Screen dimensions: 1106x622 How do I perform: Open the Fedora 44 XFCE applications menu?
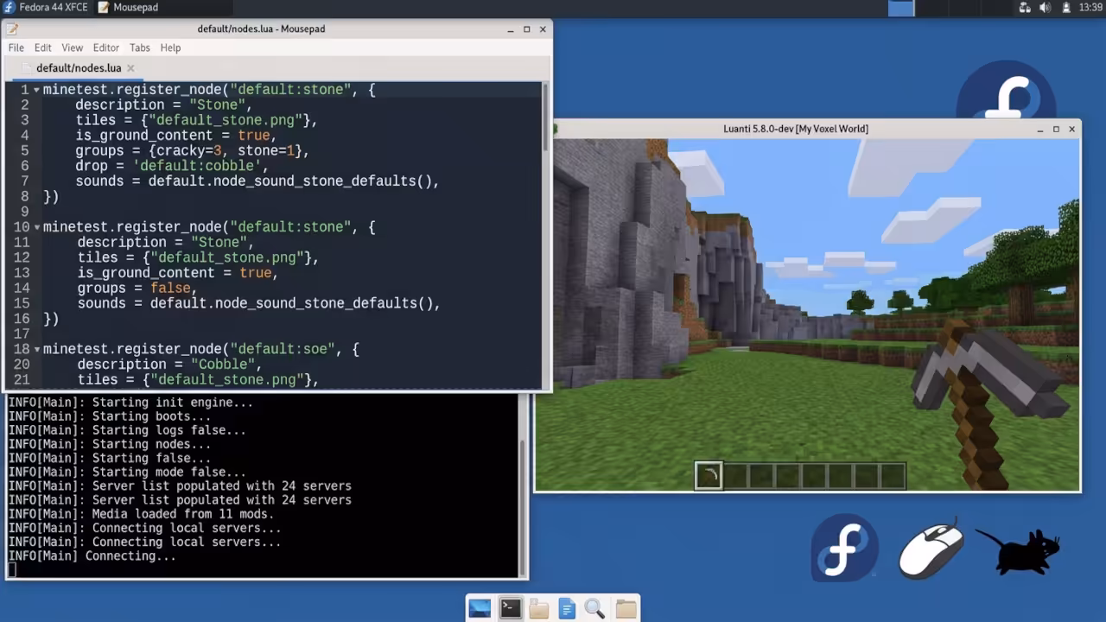tap(44, 7)
